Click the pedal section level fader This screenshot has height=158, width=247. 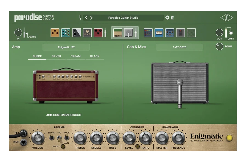click(x=105, y=33)
